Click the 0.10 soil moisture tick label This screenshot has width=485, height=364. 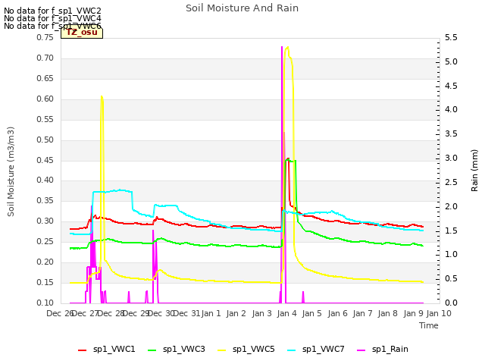(45, 303)
